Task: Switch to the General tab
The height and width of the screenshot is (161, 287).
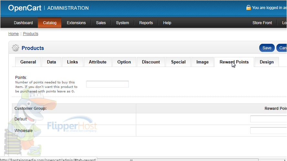Action: click(x=28, y=62)
